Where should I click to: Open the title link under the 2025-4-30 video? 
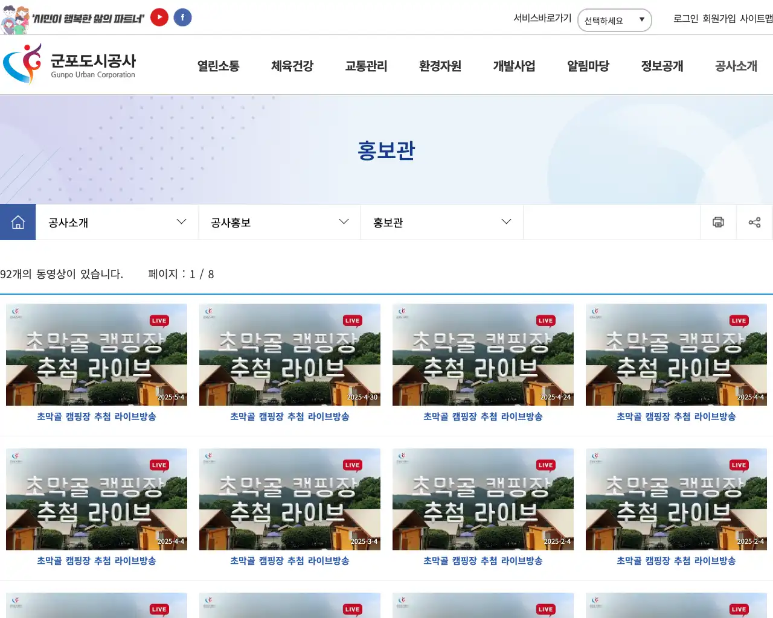[290, 416]
